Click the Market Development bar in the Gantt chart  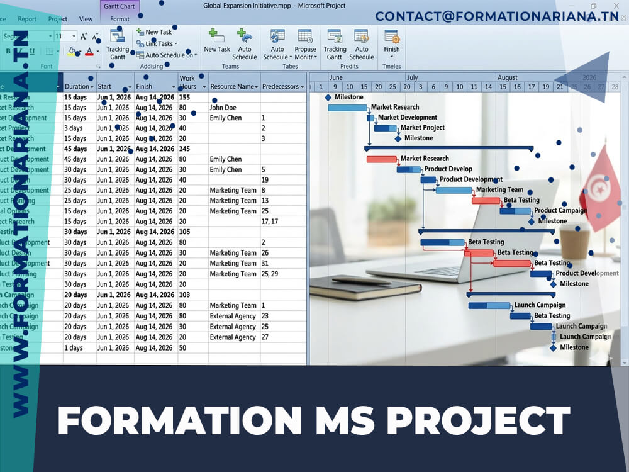tap(370, 118)
